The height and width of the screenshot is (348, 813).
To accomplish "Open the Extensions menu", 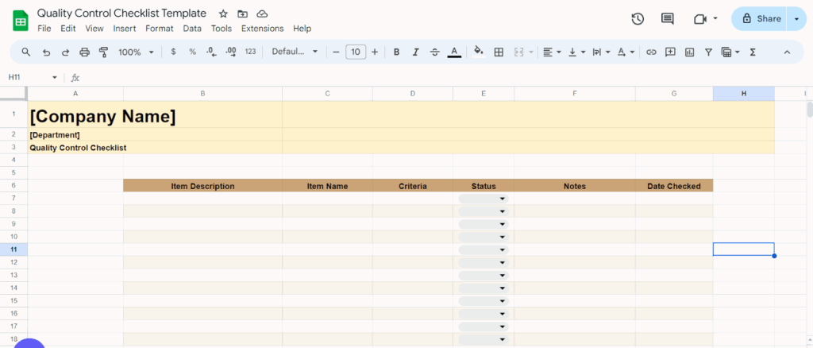I will (x=262, y=29).
